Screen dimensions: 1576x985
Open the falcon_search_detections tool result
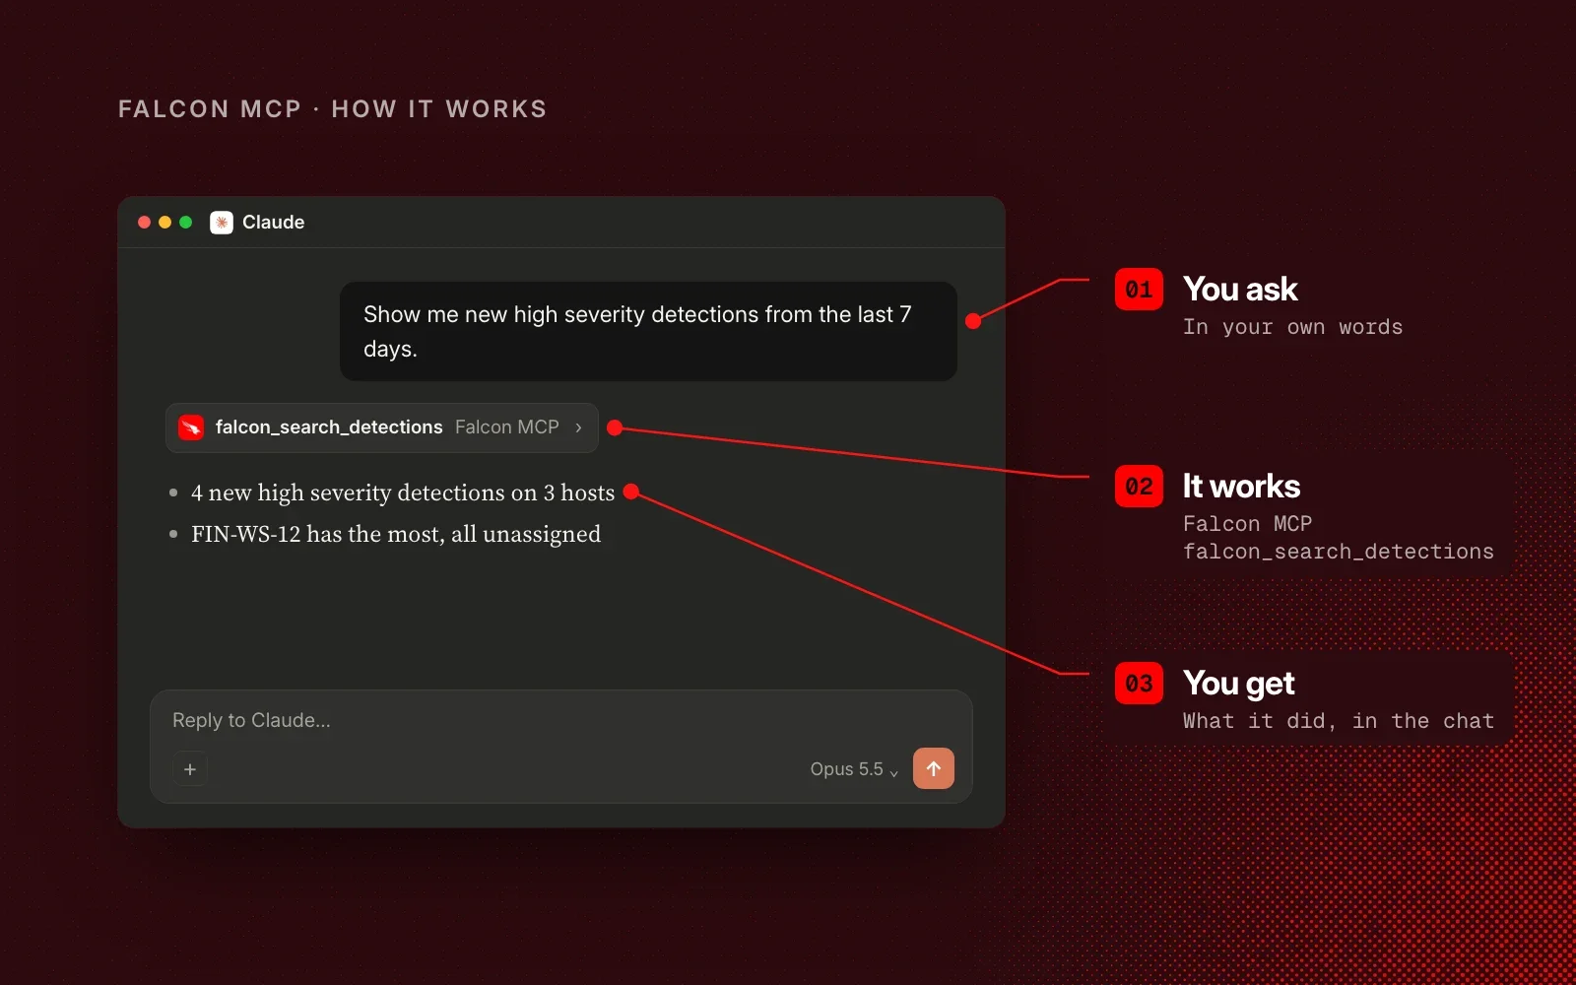click(x=382, y=427)
